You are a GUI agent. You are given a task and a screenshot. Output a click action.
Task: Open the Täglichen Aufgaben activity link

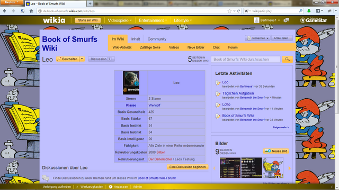238,93
